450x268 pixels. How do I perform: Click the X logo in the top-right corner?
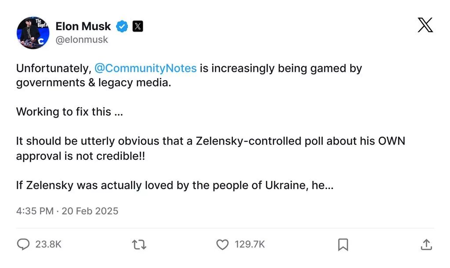point(425,25)
